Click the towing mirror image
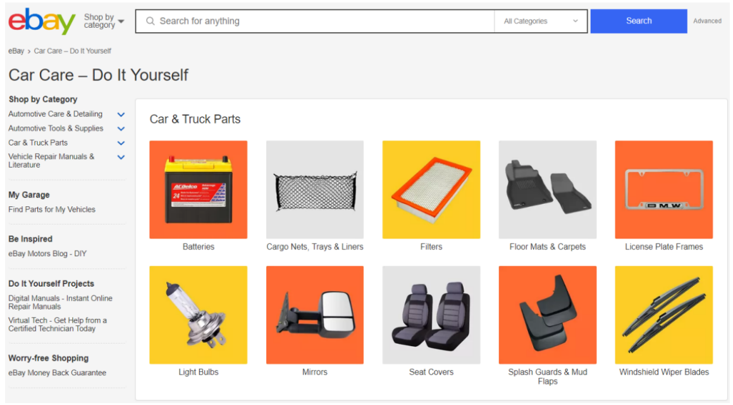Screen dimensions: 733x405 314,315
